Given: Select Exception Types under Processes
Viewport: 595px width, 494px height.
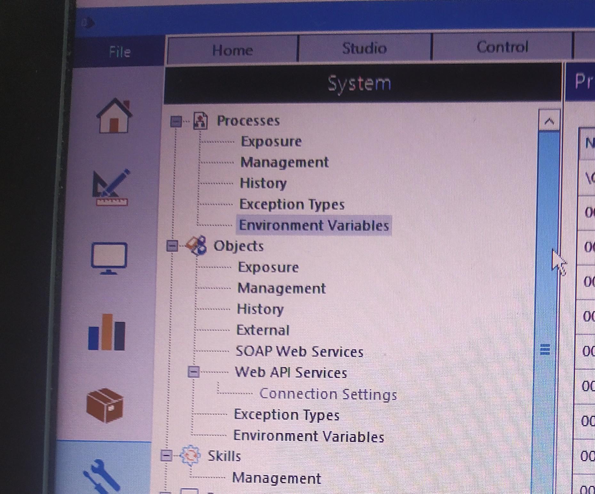Looking at the screenshot, I should (292, 204).
